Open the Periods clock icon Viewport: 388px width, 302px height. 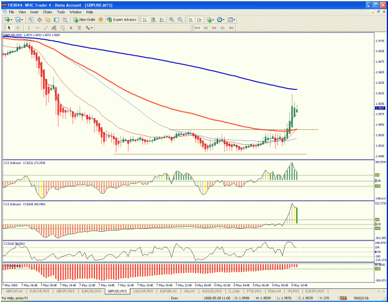click(219, 19)
